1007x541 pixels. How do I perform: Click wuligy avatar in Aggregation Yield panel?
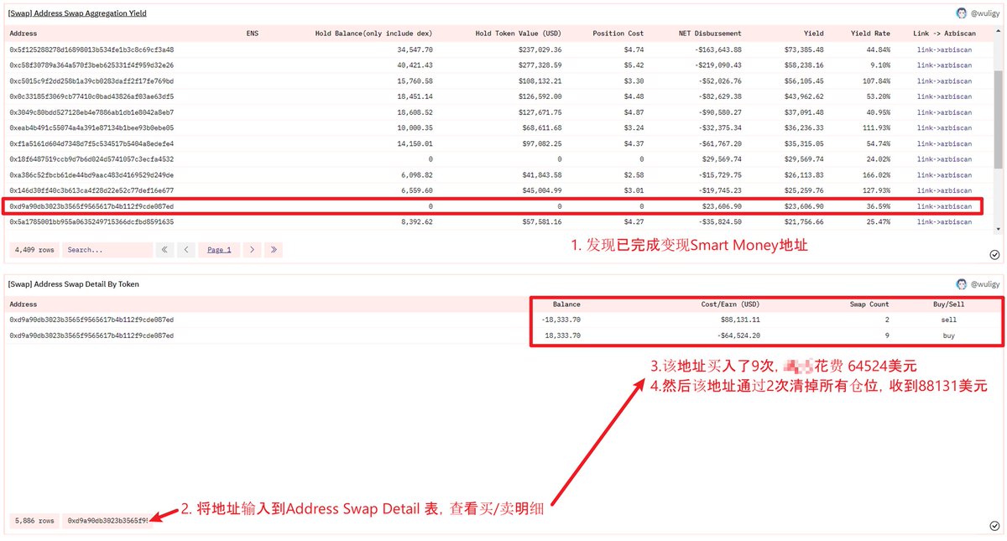pos(962,13)
